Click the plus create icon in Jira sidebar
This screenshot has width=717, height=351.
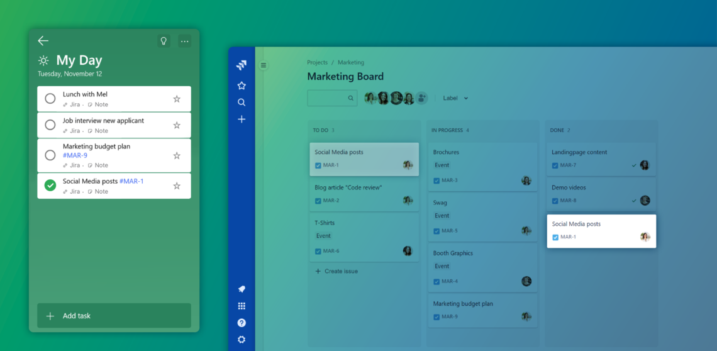242,120
